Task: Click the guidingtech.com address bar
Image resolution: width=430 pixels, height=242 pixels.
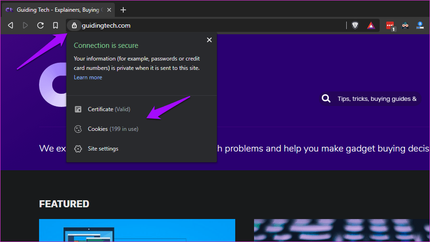Action: pos(208,25)
